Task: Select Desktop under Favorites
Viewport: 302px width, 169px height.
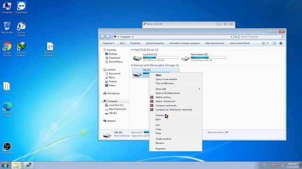Action: (111, 54)
